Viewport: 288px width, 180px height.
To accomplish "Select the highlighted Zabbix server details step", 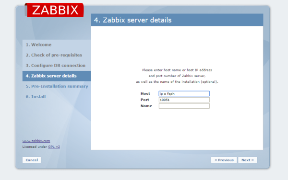I will (57, 76).
